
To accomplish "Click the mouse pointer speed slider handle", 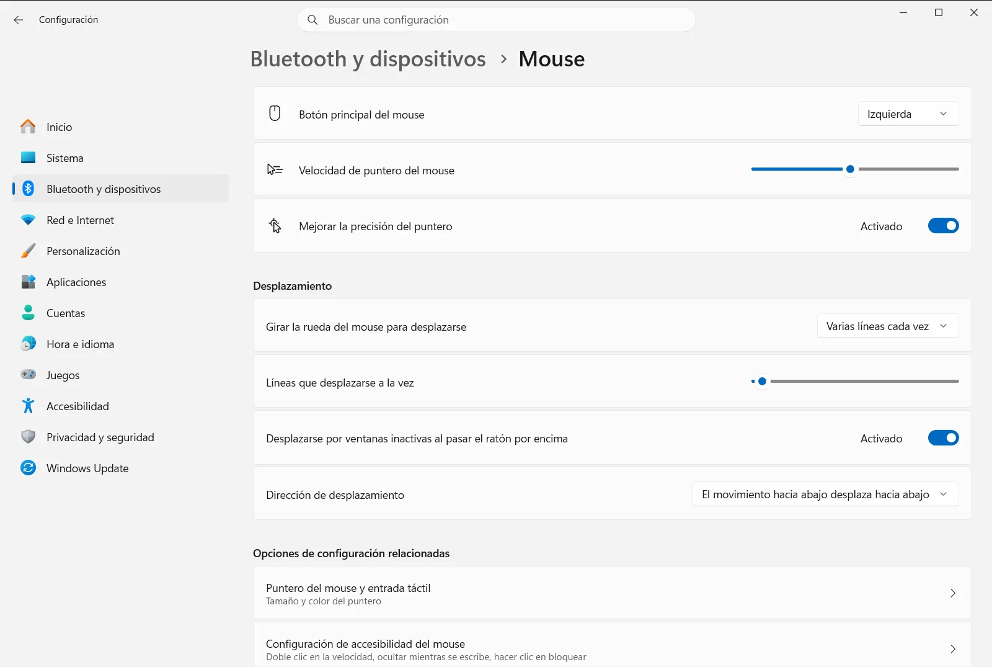I will pyautogui.click(x=851, y=169).
